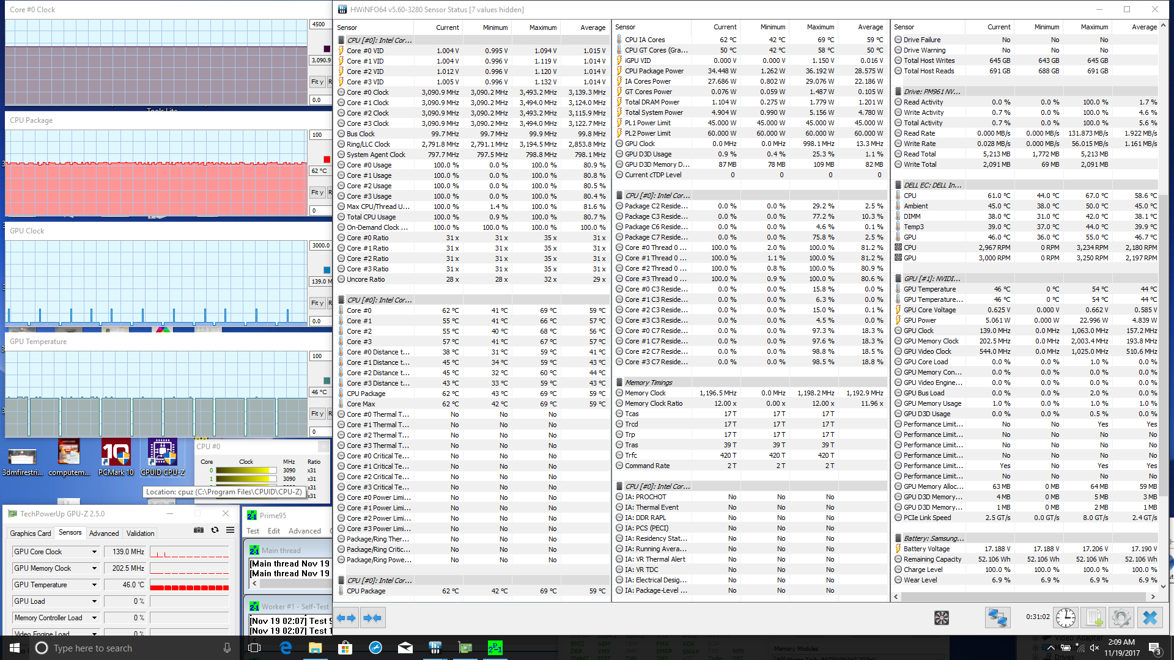This screenshot has width=1174, height=660.
Task: Switch to the Graphics Card tab
Action: tap(31, 533)
